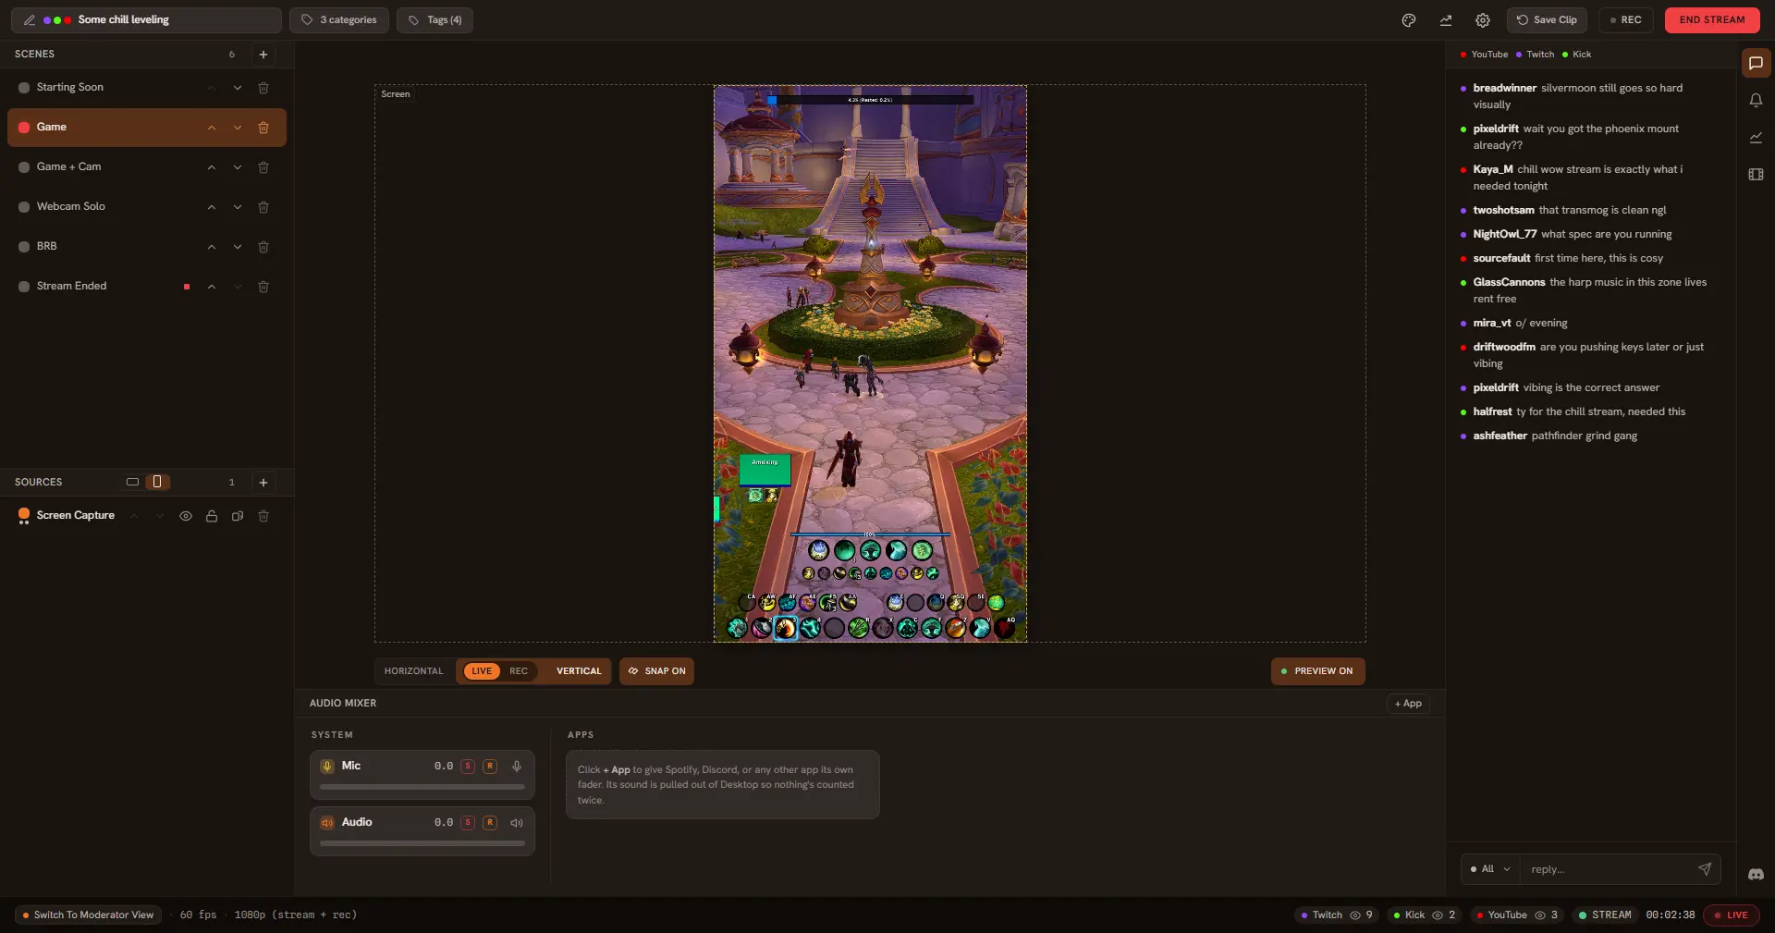
Task: Toggle solo on the Audio channel
Action: [468, 823]
